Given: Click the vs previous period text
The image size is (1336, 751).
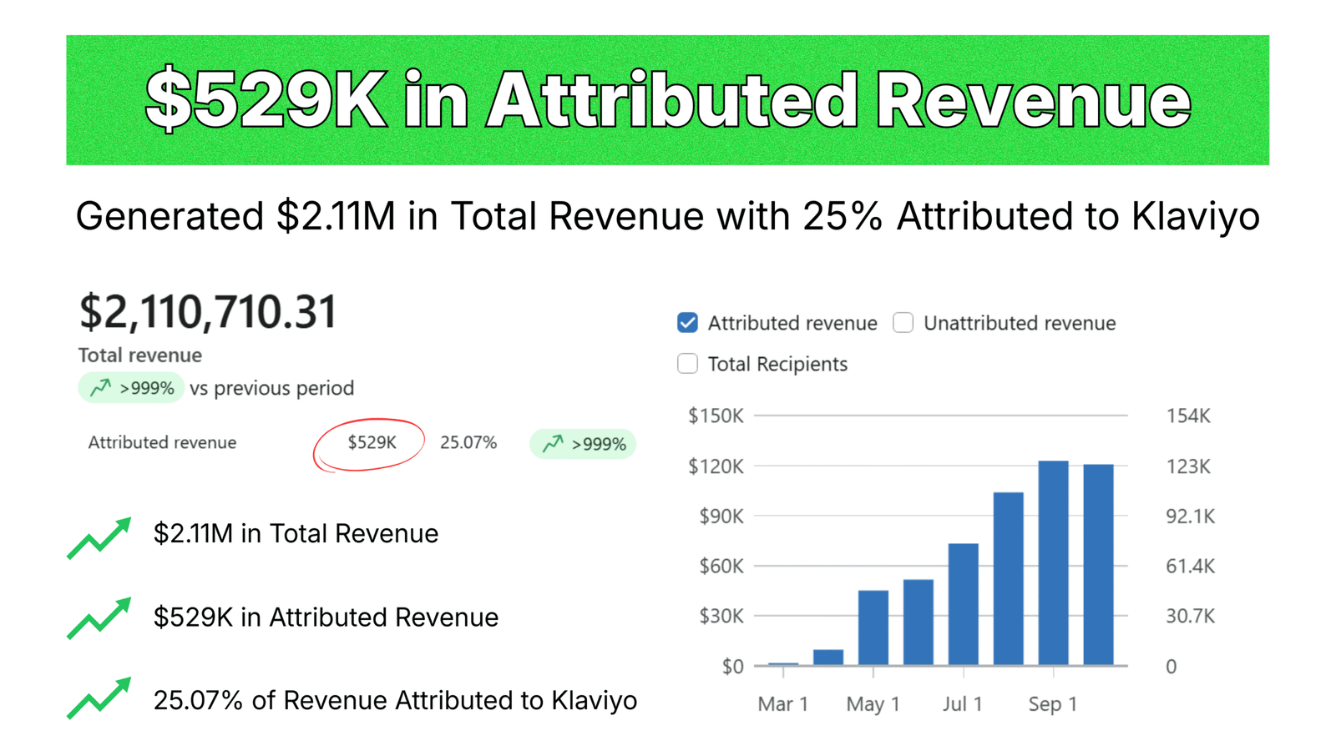Looking at the screenshot, I should (x=272, y=388).
